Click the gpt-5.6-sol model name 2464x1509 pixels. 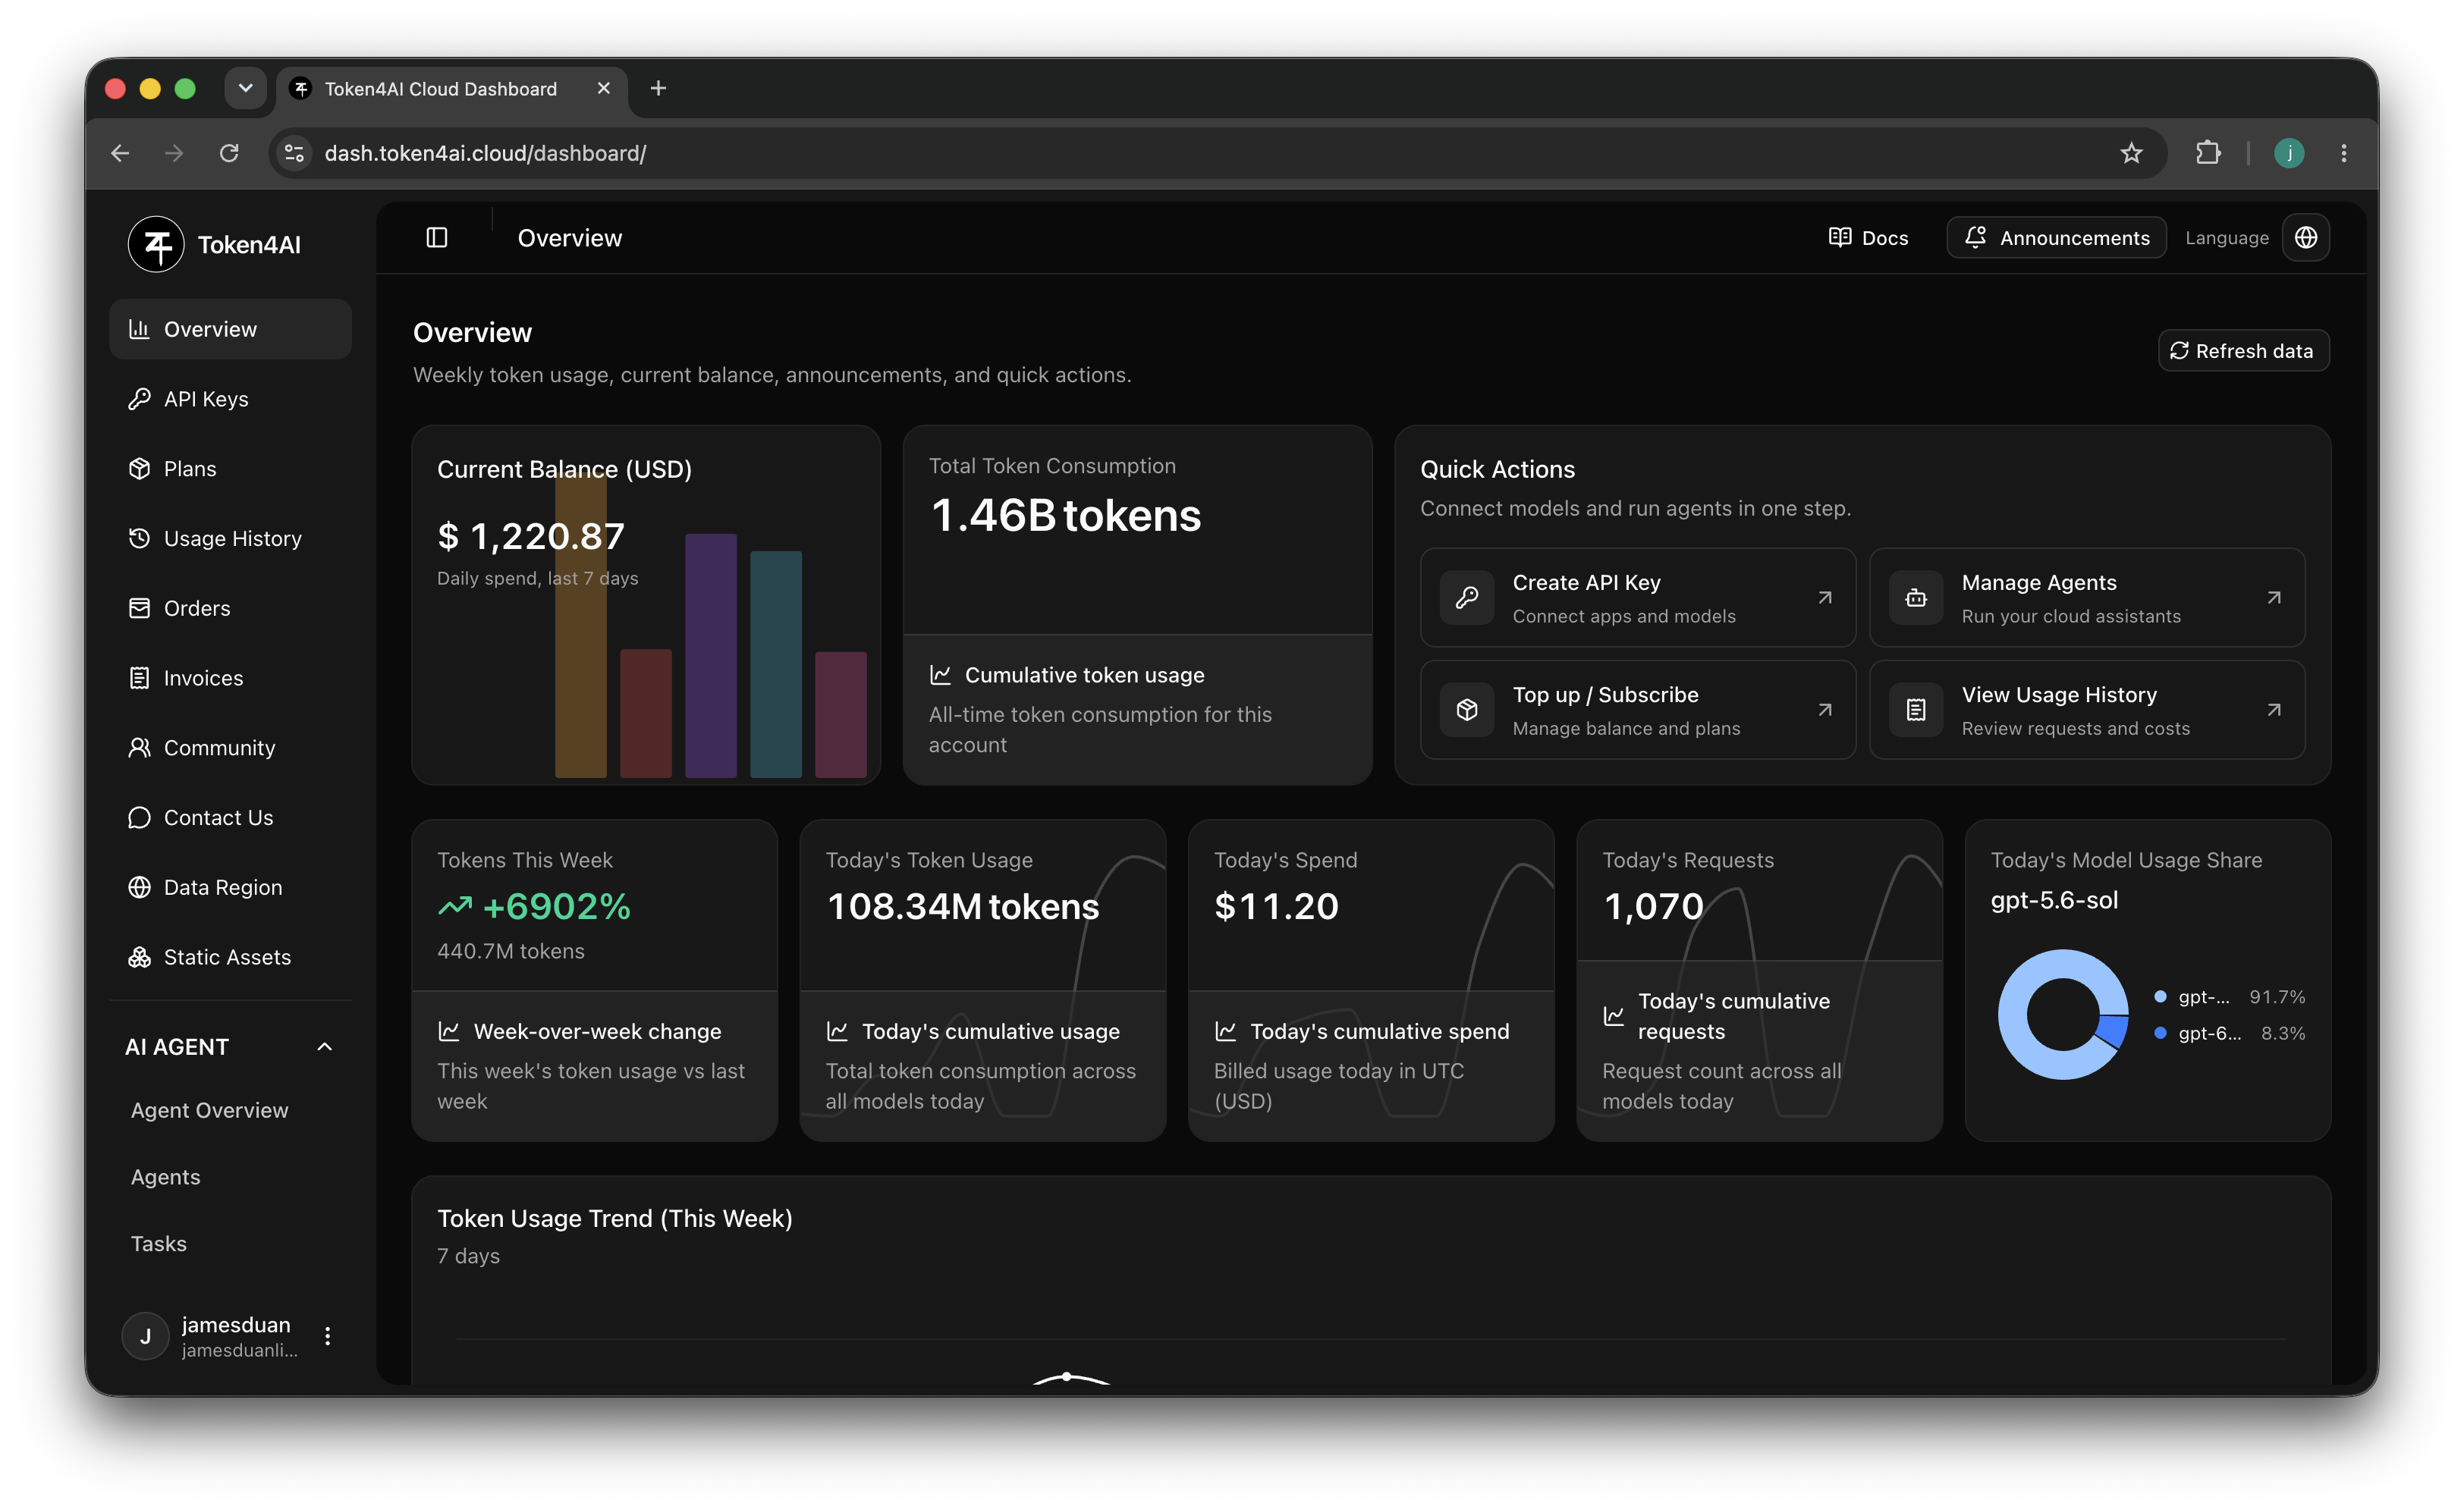click(x=2053, y=899)
